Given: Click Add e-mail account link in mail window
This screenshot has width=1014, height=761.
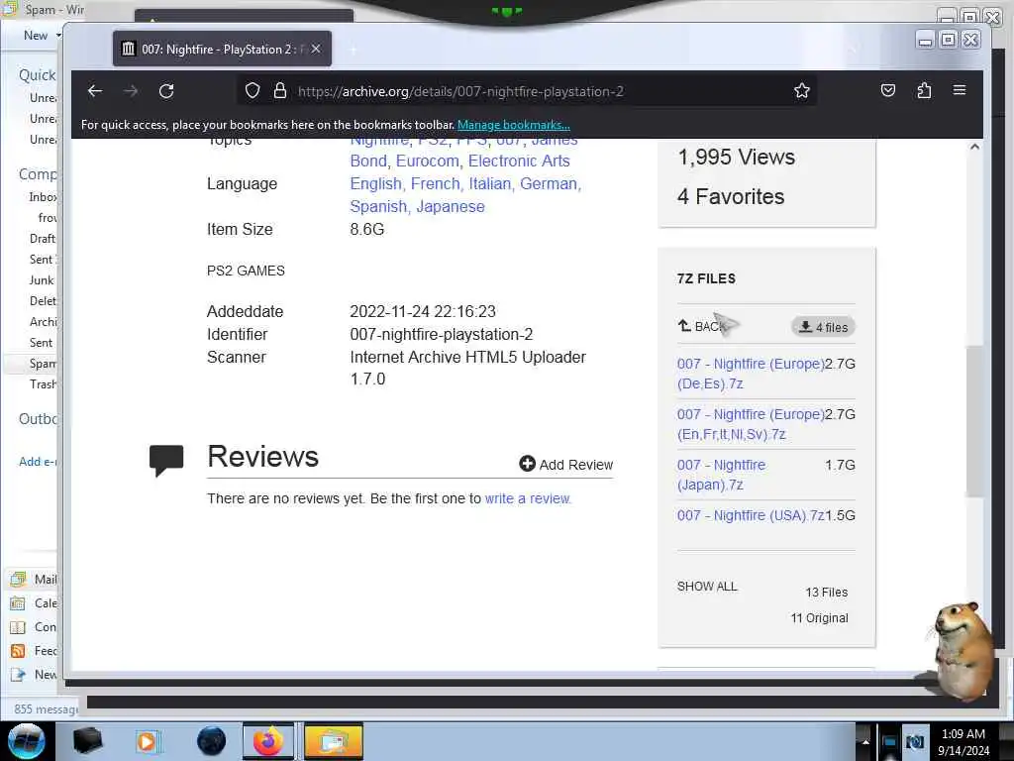Looking at the screenshot, I should (39, 462).
